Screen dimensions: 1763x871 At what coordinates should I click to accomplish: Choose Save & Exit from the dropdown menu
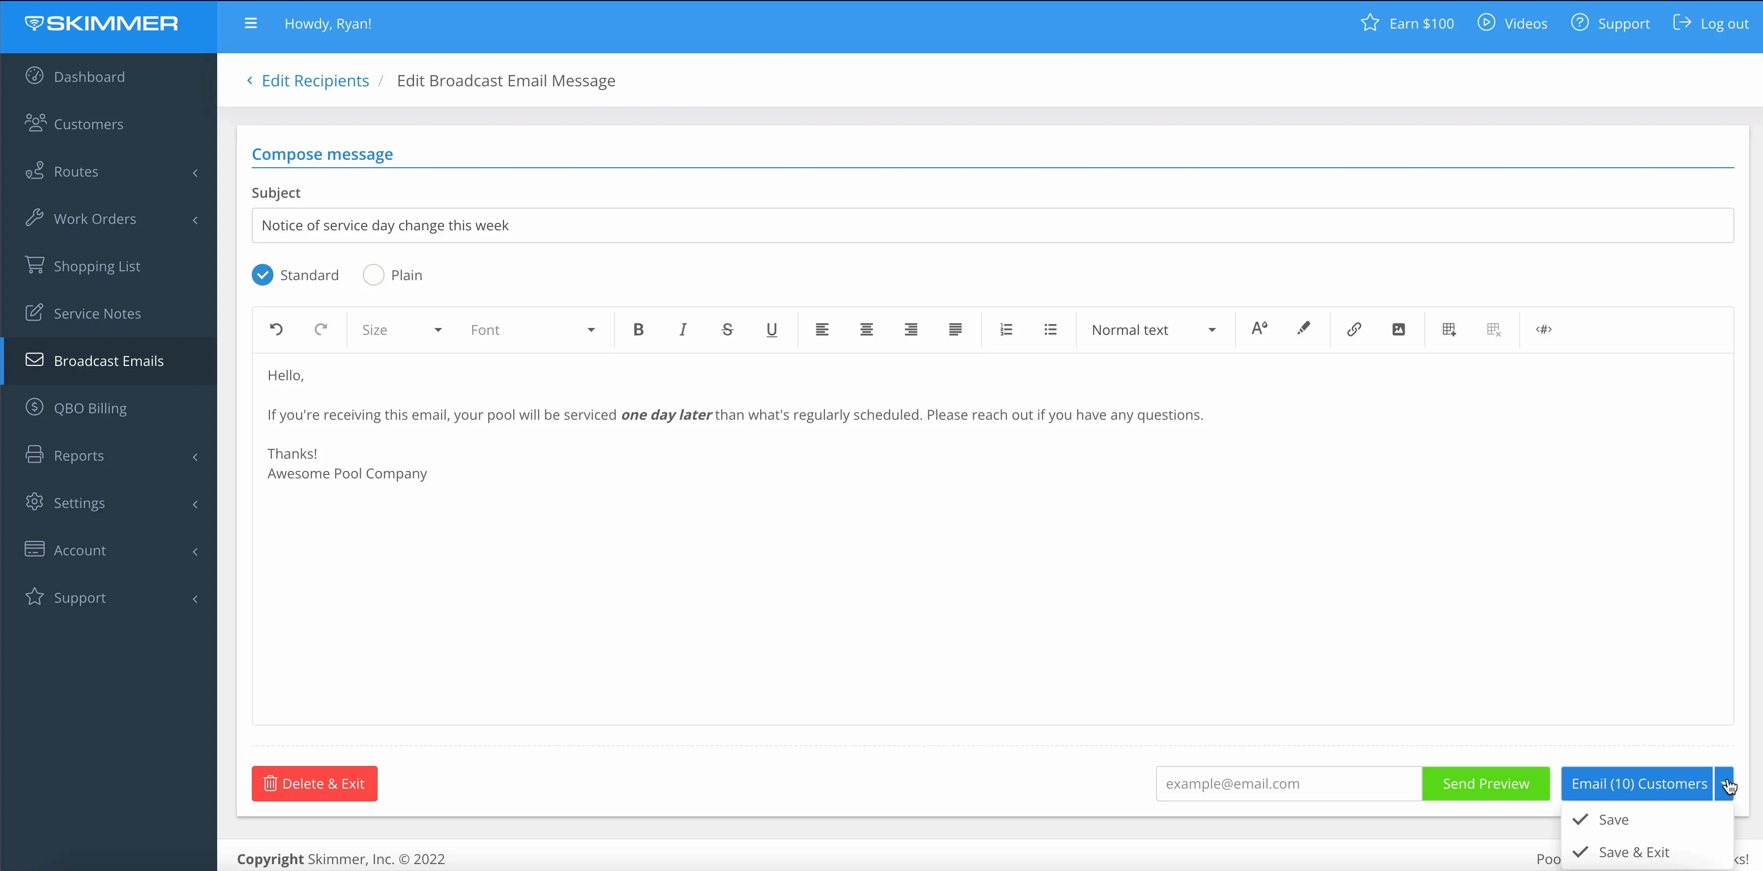click(1633, 852)
